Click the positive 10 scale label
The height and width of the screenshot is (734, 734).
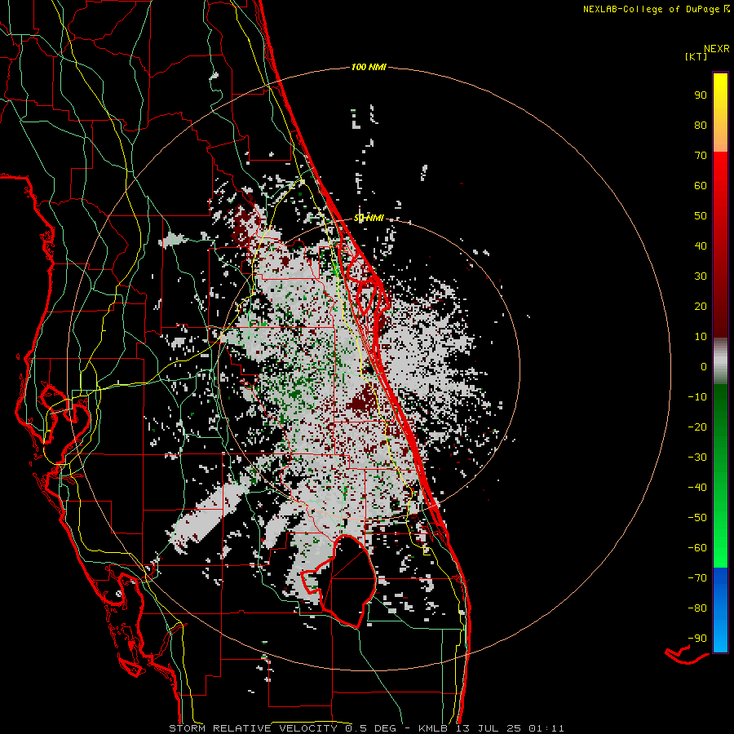point(701,337)
